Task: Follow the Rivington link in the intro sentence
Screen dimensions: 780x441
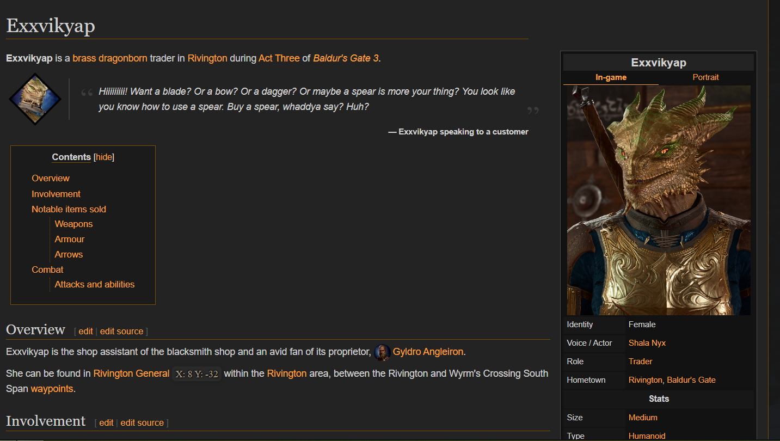Action: (x=207, y=58)
